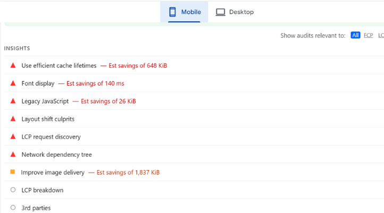The width and height of the screenshot is (384, 213).
Task: Click red triangle beside Legacy JavaScript
Action: (x=13, y=101)
